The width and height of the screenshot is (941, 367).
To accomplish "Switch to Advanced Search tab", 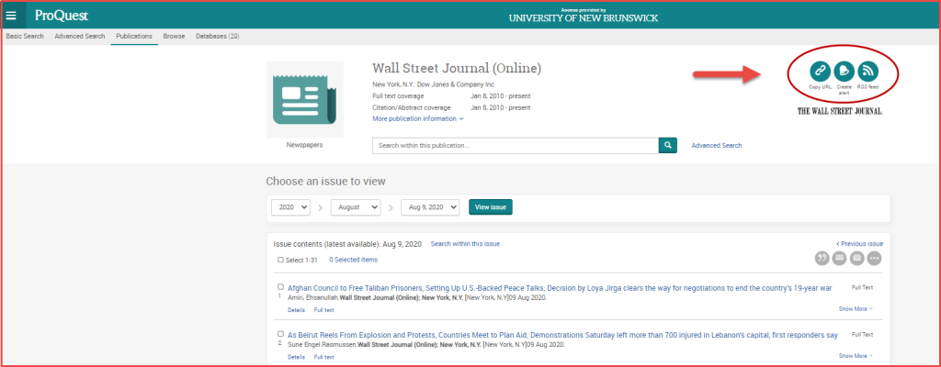I will (80, 37).
